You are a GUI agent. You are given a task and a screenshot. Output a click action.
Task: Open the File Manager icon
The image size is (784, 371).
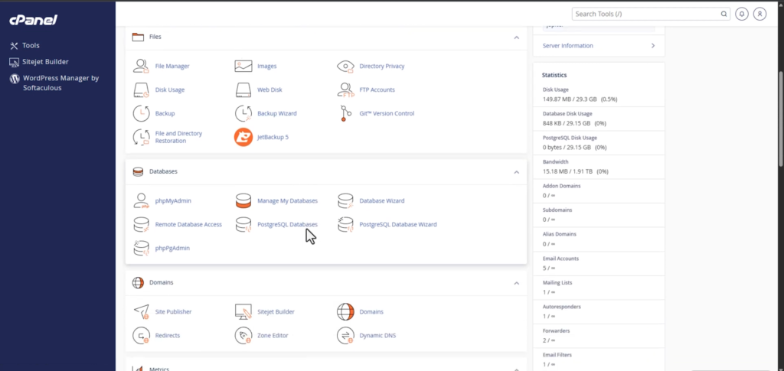click(x=141, y=67)
